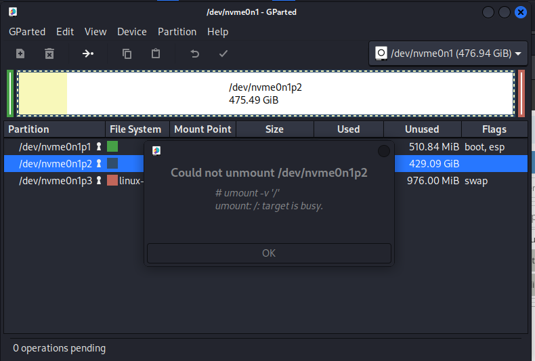Image resolution: width=535 pixels, height=361 pixels.
Task: Click the New partition toolbar icon
Action: pos(20,54)
